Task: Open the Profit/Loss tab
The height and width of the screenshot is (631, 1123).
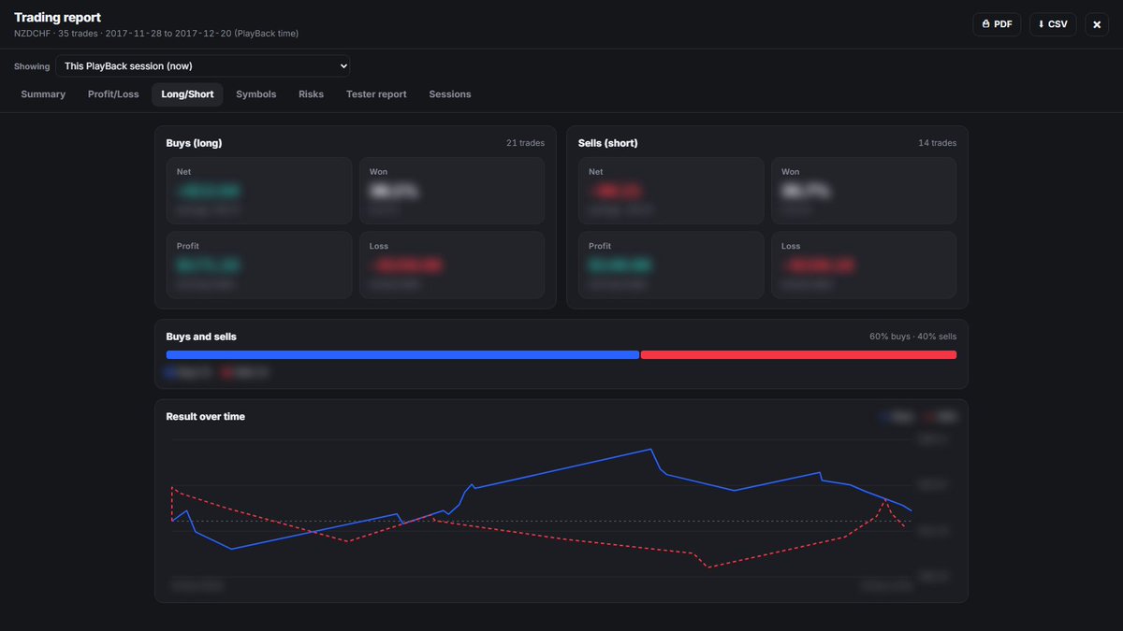Action: [113, 94]
